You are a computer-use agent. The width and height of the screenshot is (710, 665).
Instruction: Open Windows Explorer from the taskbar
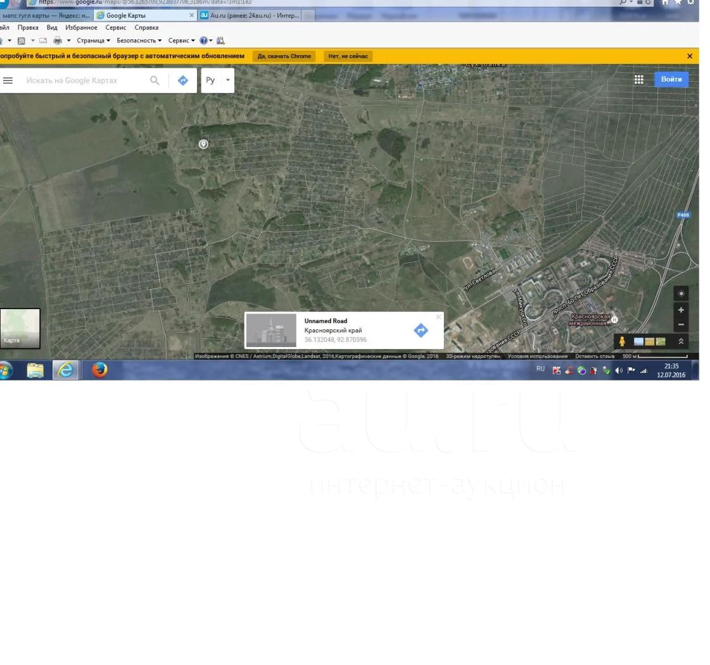point(35,370)
